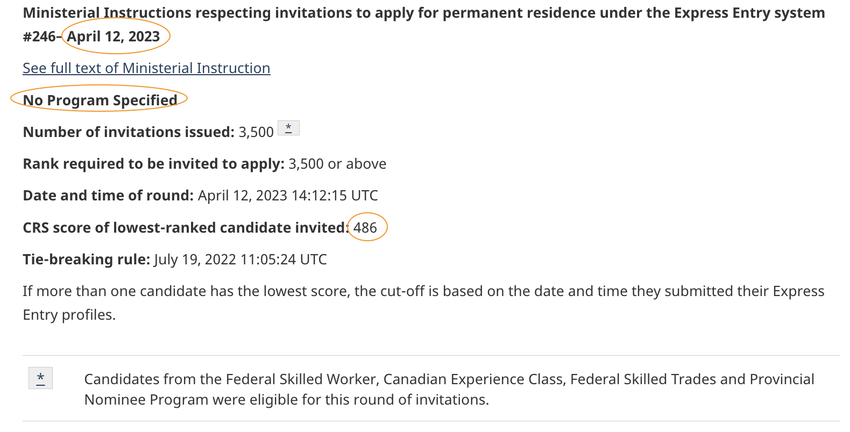Click the 3,500 invitations issued value

(256, 132)
